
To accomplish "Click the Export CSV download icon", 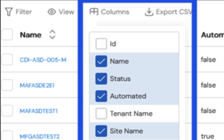I will click(x=149, y=12).
